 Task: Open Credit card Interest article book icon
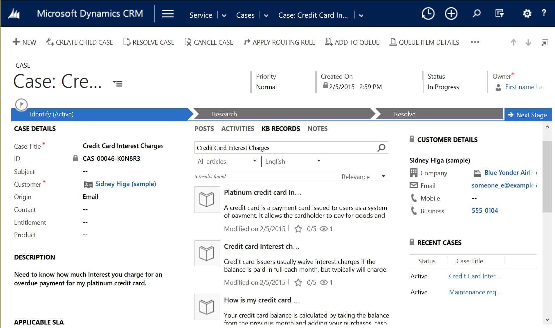pyautogui.click(x=207, y=253)
